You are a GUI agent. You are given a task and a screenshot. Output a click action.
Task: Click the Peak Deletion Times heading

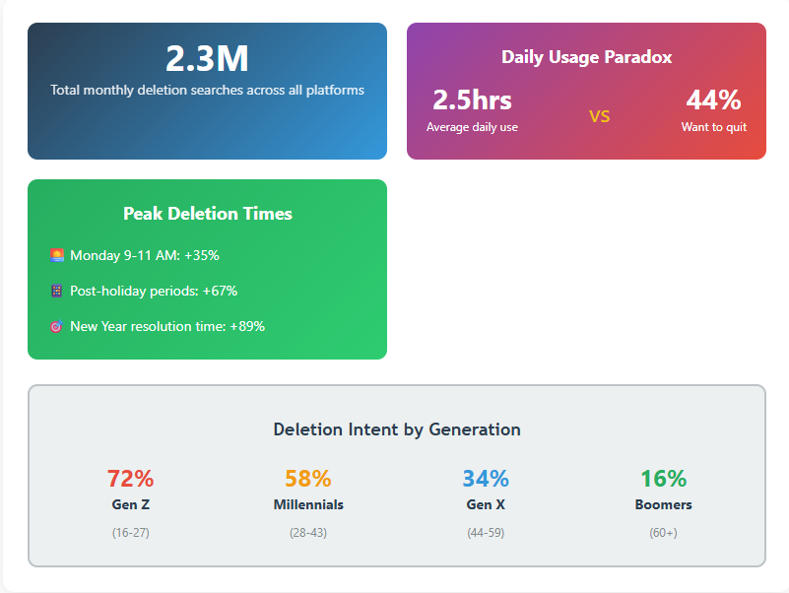click(x=207, y=214)
